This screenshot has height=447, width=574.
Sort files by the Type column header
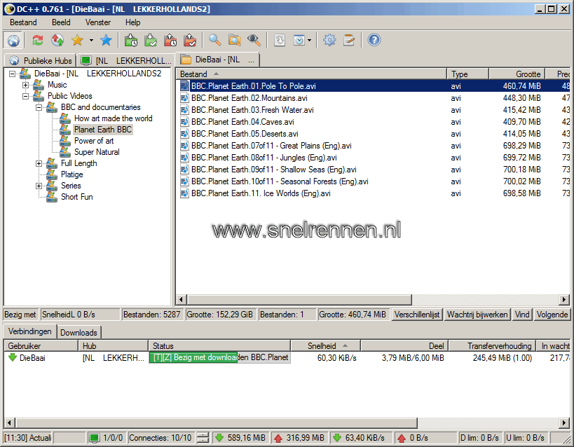tap(468, 74)
